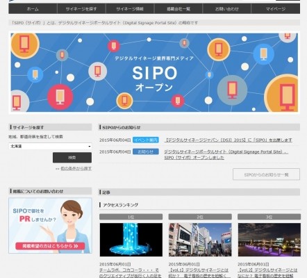
Task: Click the 地域、都道府県を指定して検索 label
Action: click(x=36, y=137)
